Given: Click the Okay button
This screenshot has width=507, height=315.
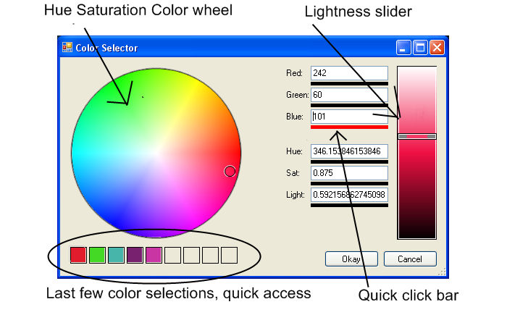Looking at the screenshot, I should tap(351, 259).
